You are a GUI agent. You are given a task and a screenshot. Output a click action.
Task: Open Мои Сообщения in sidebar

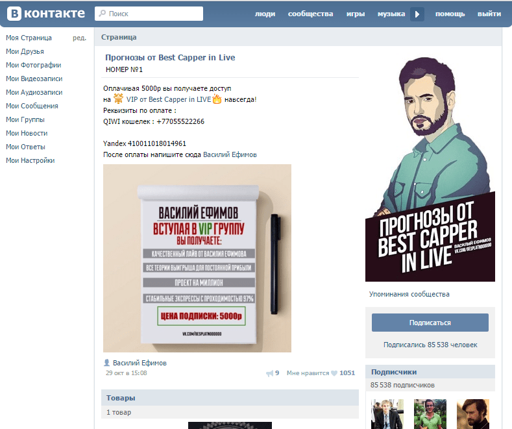pos(32,106)
